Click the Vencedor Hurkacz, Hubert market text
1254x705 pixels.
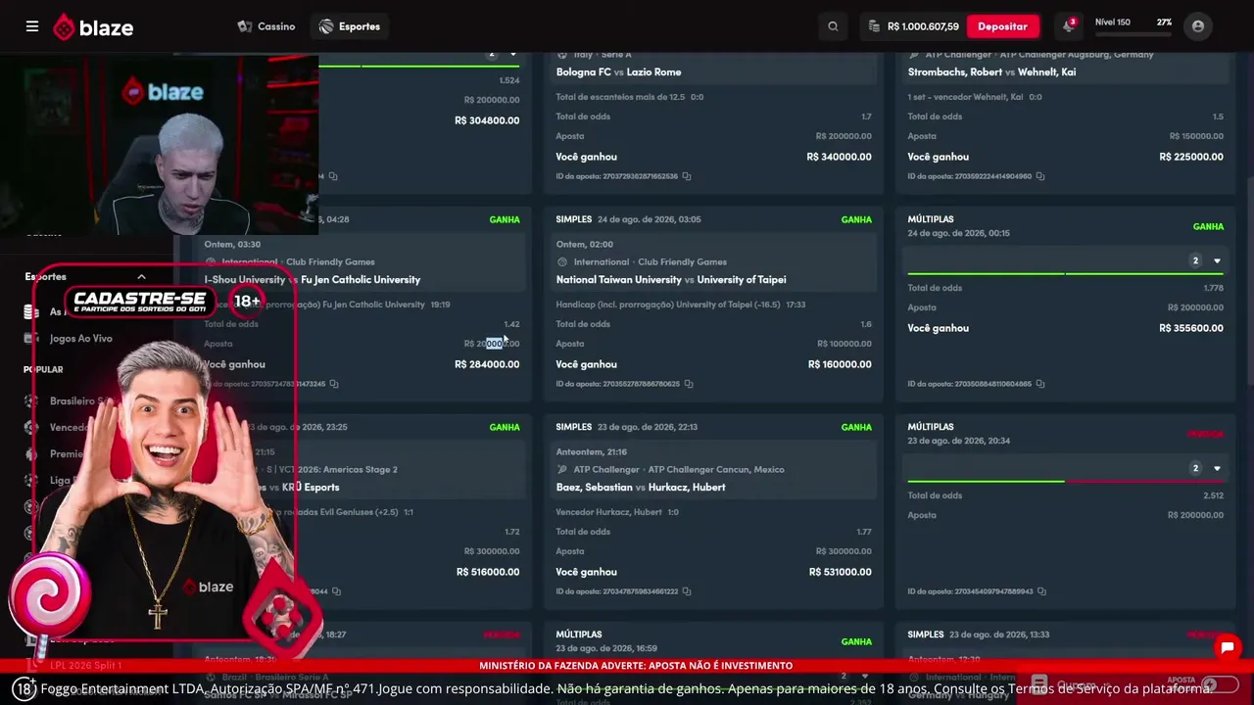point(608,512)
